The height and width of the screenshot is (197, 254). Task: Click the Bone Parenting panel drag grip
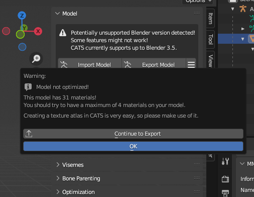(x=197, y=178)
